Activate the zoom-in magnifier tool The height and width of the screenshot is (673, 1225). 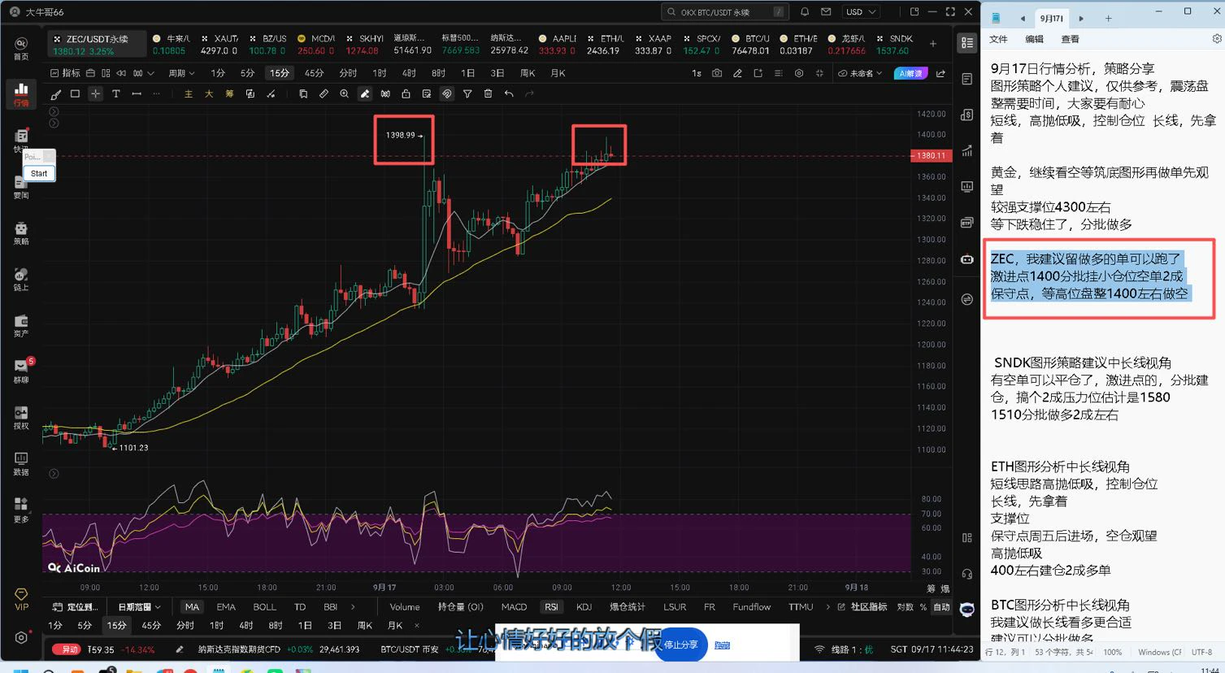tap(344, 94)
